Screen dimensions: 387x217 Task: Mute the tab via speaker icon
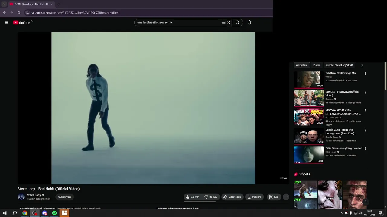tap(47, 4)
